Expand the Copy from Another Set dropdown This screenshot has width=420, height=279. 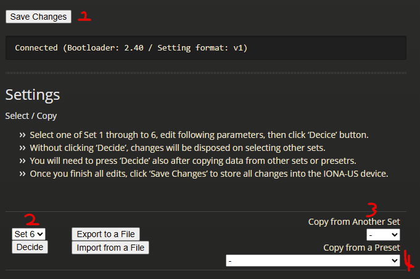click(383, 235)
